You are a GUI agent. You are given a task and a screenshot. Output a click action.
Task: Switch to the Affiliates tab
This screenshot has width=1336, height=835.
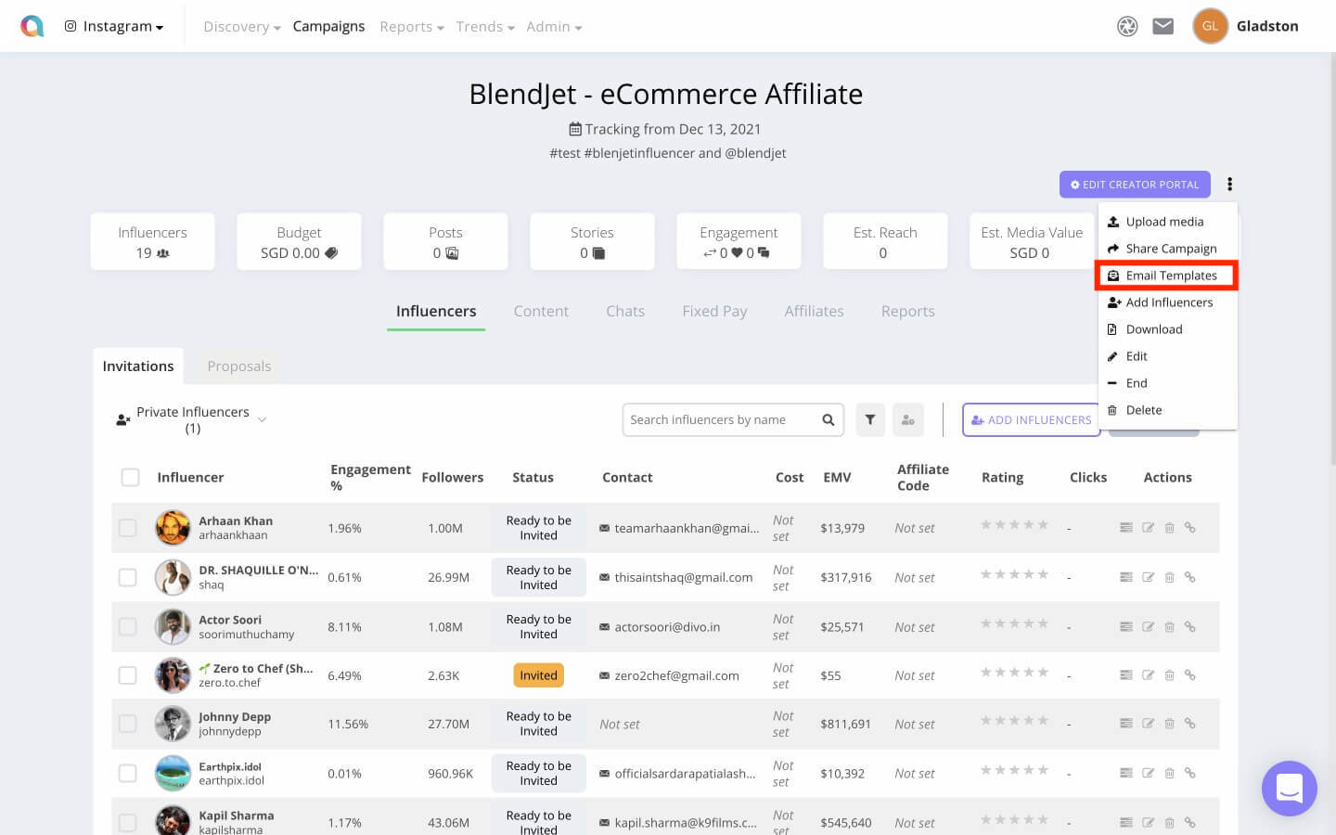(814, 311)
